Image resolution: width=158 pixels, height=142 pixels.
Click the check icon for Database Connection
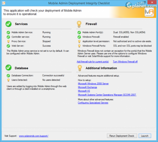[8, 76]
